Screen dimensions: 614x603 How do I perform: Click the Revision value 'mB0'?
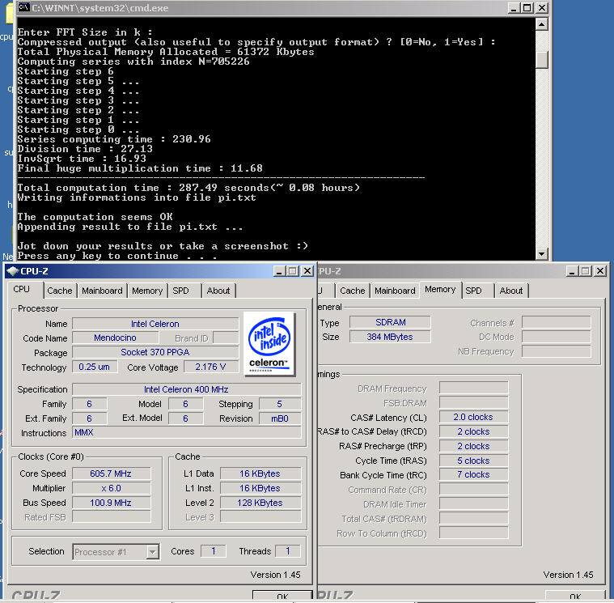coord(280,418)
